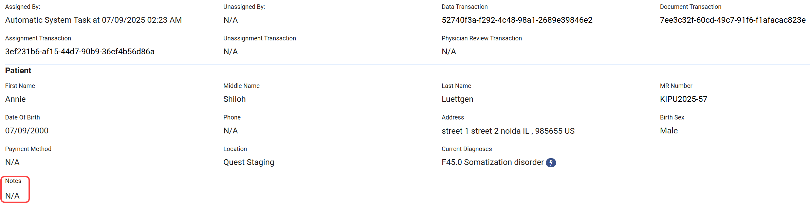Screen dimensions: 810x205
Task: Click the Automatic System Task assigned-by text
Action: tap(93, 20)
